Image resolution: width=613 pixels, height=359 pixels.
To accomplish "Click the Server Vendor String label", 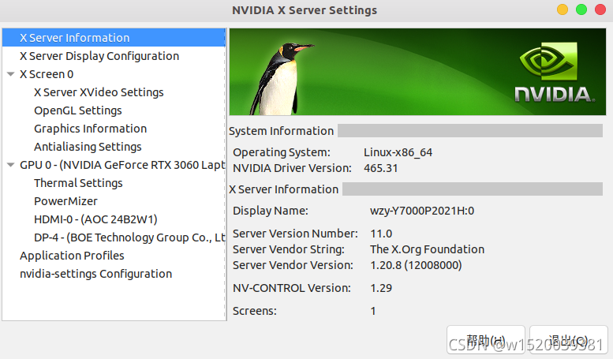I will [x=289, y=249].
